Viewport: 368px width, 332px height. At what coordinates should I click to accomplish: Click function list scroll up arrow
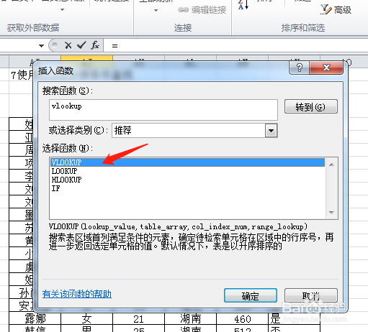(x=331, y=165)
